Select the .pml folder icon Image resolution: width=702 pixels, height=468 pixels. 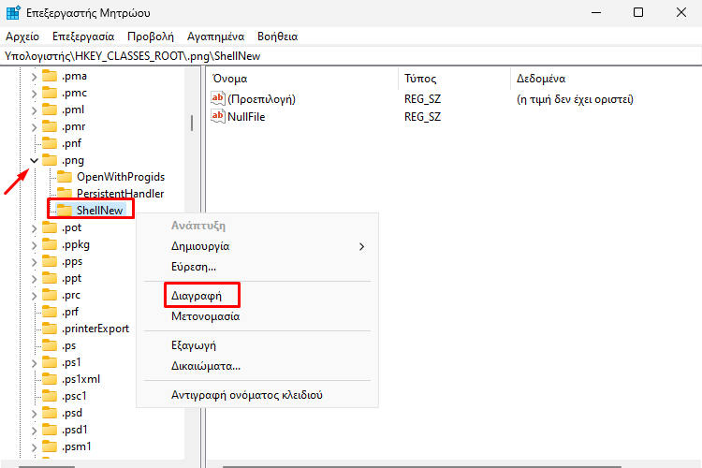tap(50, 110)
